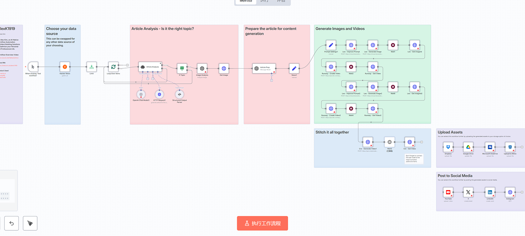Click the 执行工作流程 button
The width and height of the screenshot is (525, 236).
(x=262, y=223)
